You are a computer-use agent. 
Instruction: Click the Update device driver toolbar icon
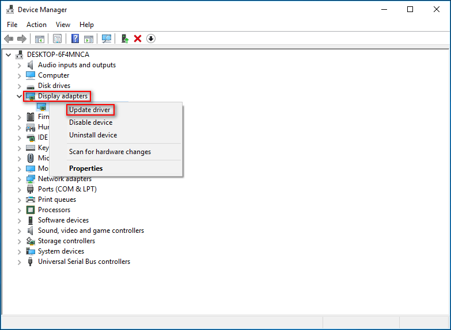pos(125,39)
